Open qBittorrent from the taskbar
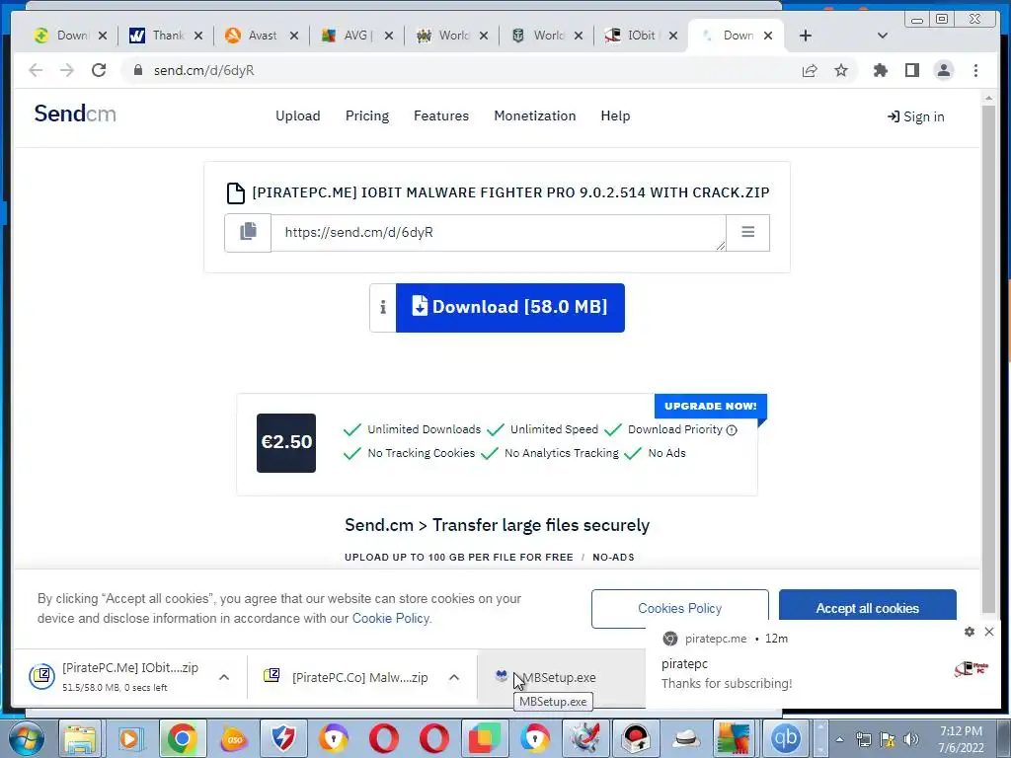 [785, 739]
